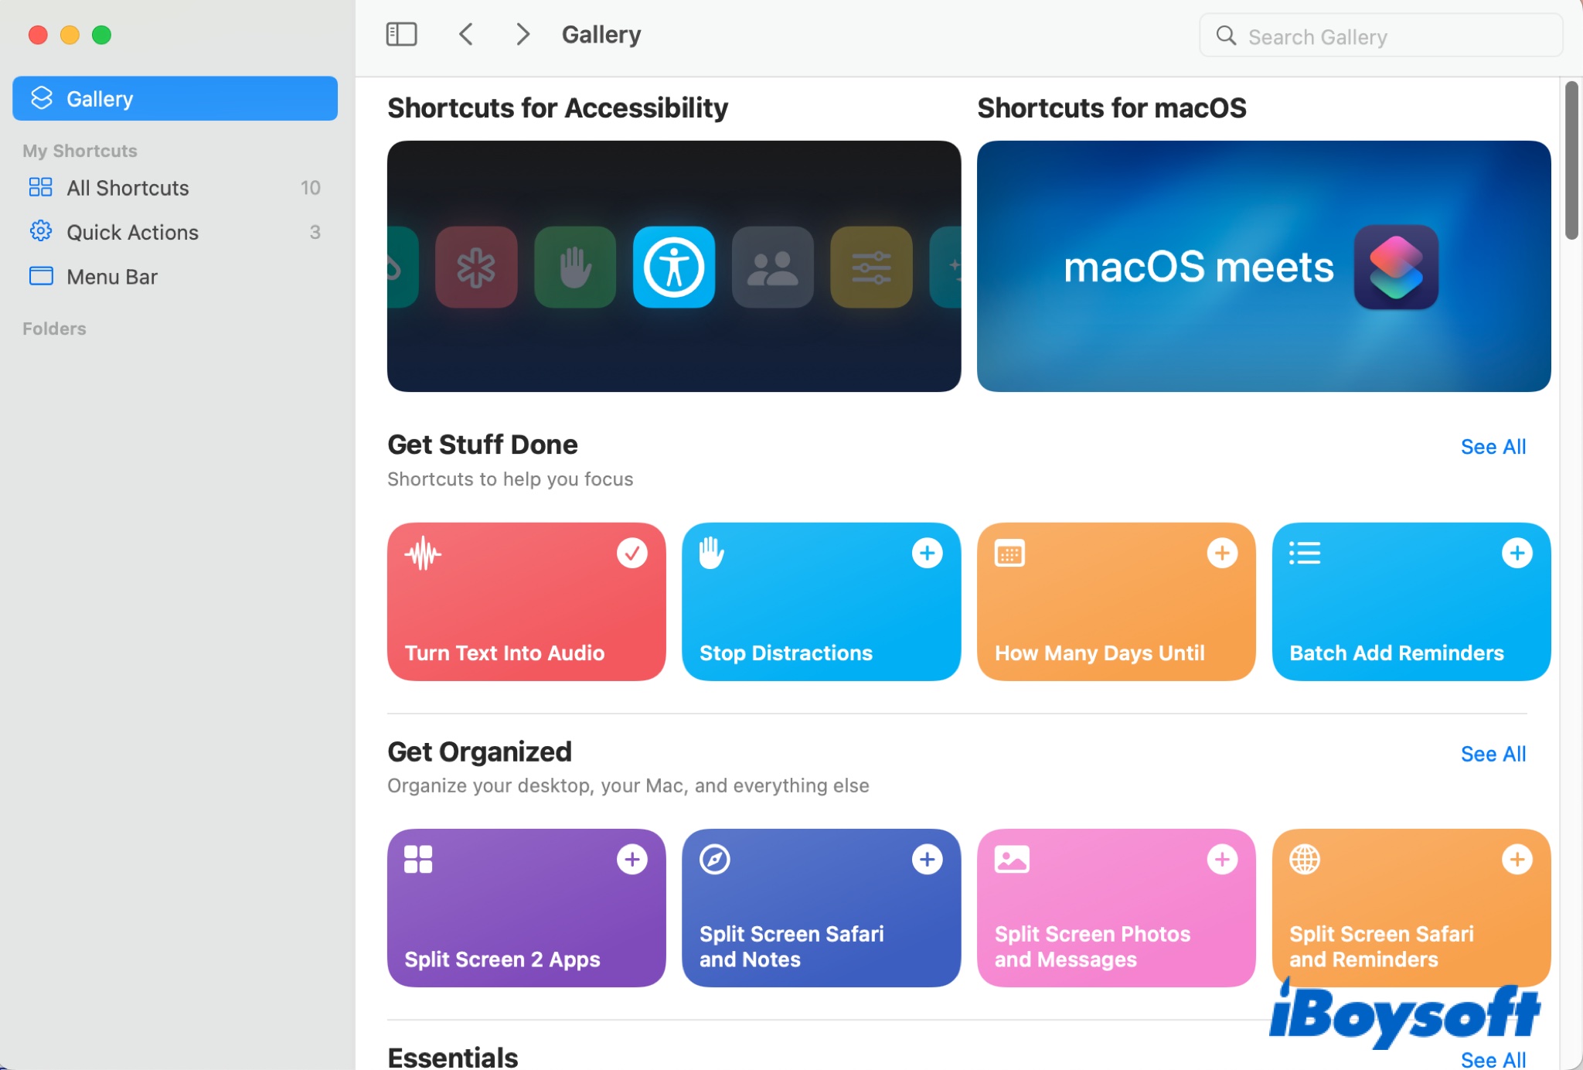Expand Shortcuts for macOS section

(x=1263, y=265)
